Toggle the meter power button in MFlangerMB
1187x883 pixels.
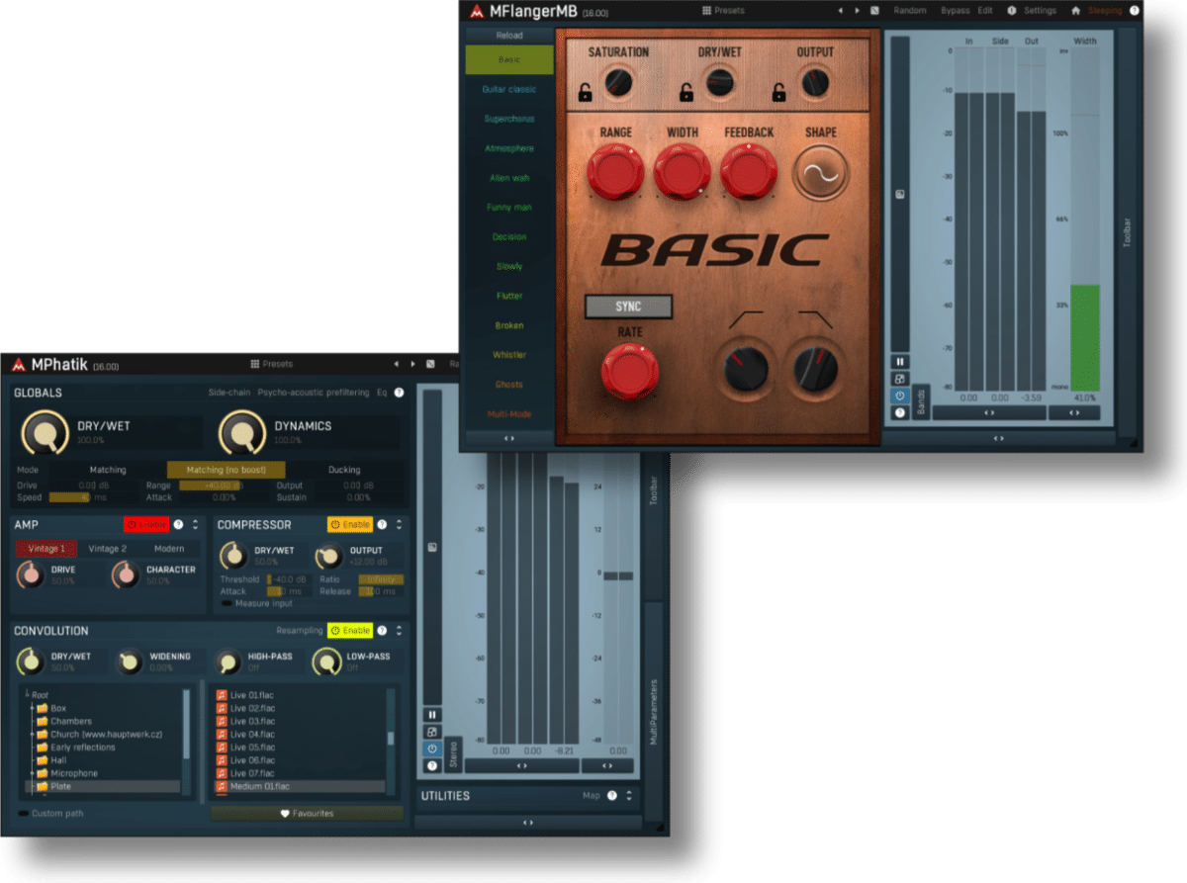click(900, 396)
